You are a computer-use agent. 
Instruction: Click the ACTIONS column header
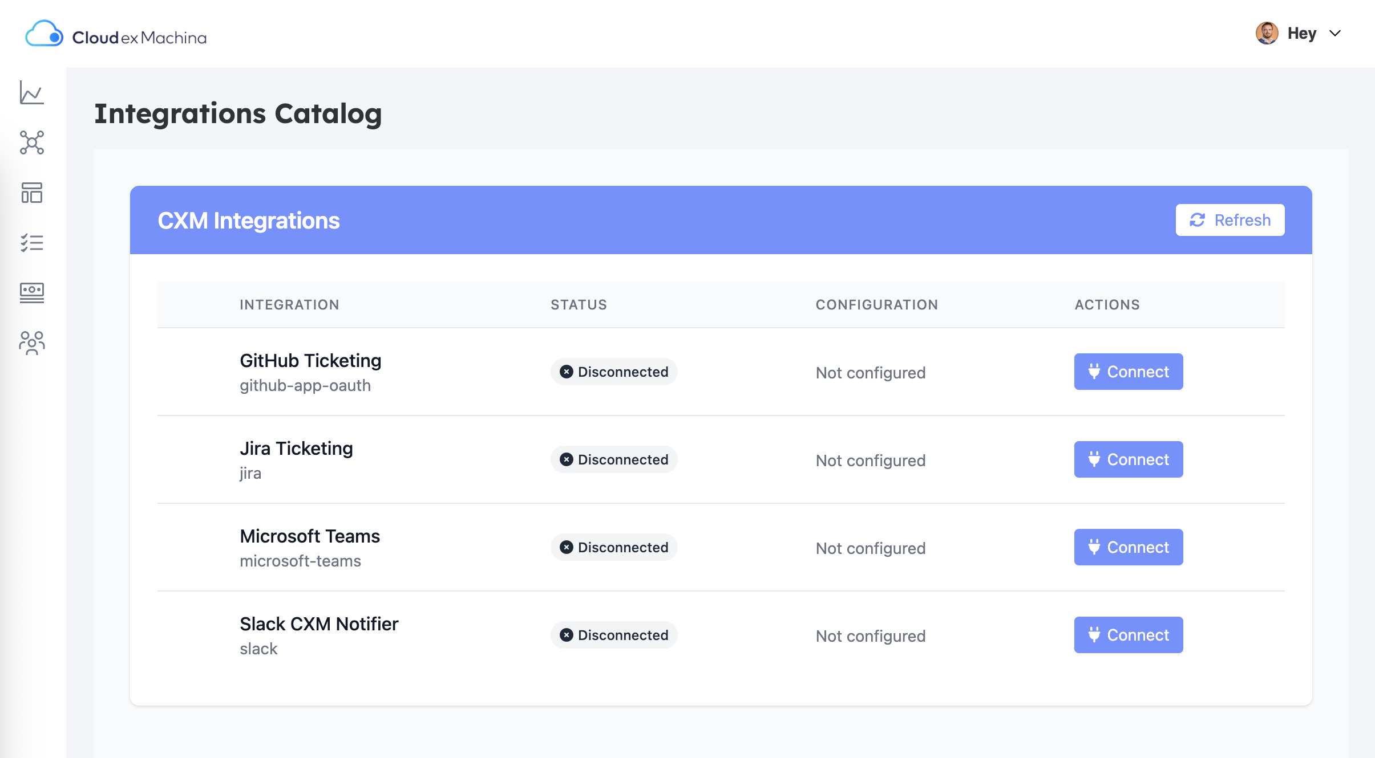point(1107,305)
